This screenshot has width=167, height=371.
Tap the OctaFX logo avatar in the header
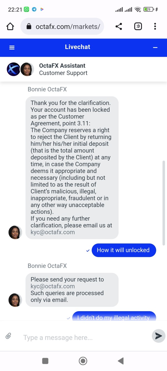[x=13, y=69]
